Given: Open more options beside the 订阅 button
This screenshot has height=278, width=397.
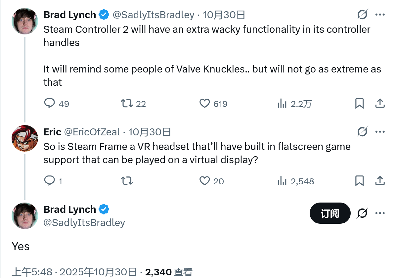Looking at the screenshot, I should (380, 213).
